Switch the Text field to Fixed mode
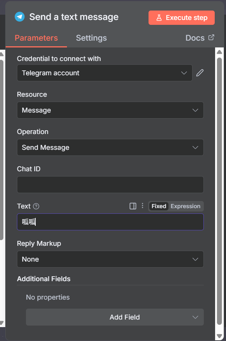The image size is (226, 341). point(159,206)
